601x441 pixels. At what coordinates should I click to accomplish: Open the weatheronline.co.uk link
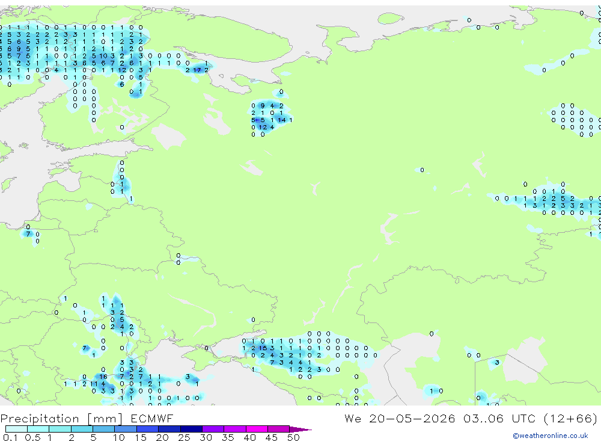point(551,436)
